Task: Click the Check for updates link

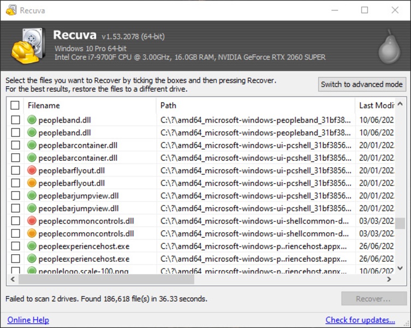Action: pos(360,320)
